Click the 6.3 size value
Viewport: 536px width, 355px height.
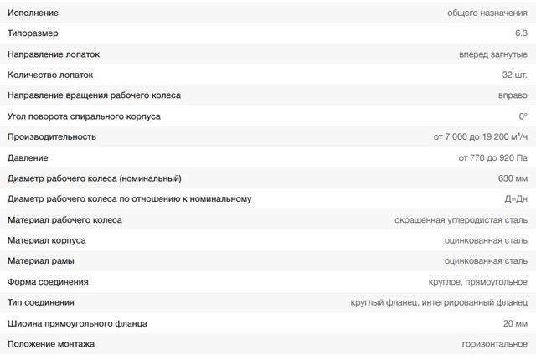(520, 33)
